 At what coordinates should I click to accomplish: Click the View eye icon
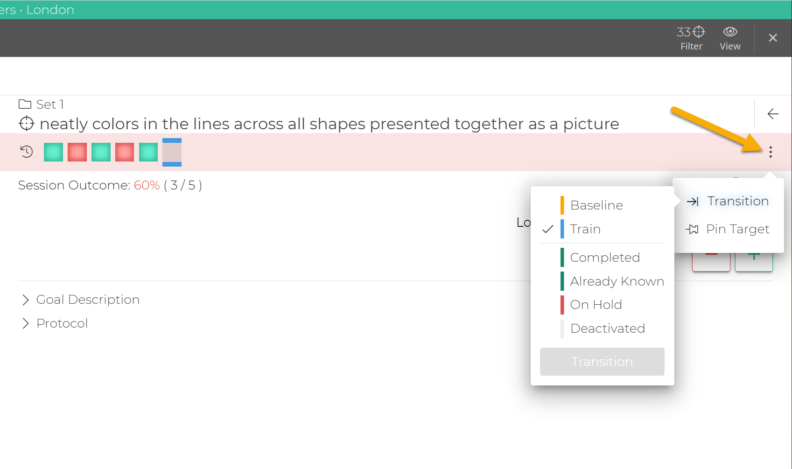coord(729,31)
